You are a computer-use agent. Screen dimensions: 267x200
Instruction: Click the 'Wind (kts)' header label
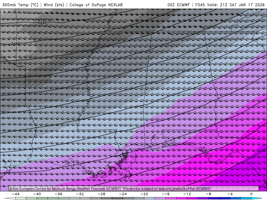[x=54, y=5]
